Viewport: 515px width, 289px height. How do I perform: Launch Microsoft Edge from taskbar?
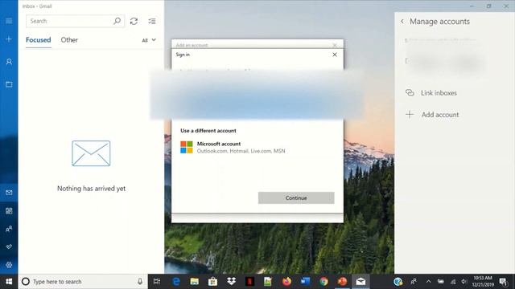coord(176,282)
